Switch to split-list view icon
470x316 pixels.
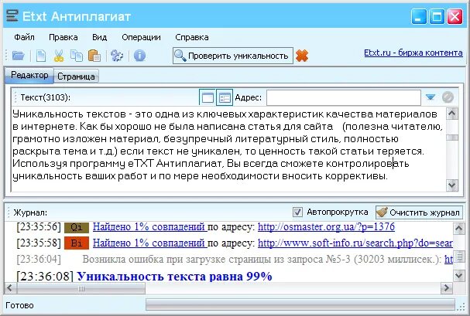pyautogui.click(x=225, y=97)
